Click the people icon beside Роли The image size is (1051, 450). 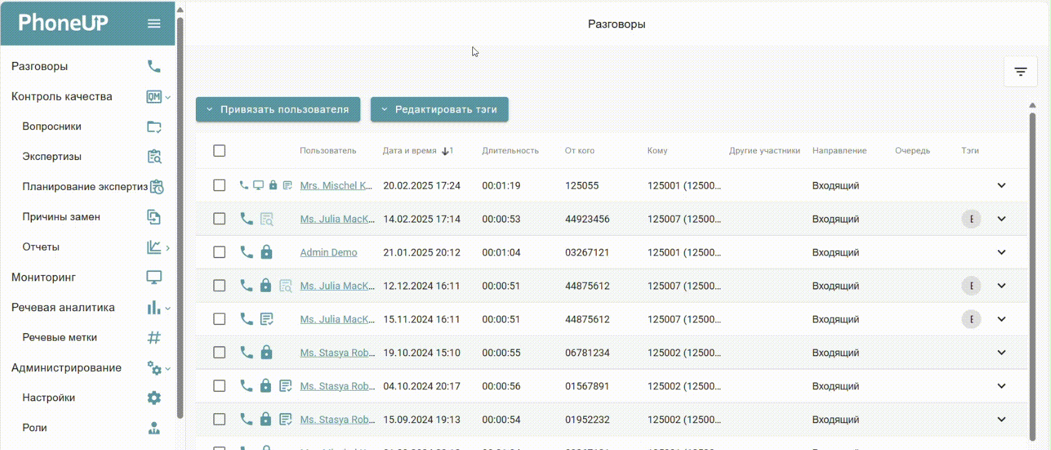click(x=154, y=428)
